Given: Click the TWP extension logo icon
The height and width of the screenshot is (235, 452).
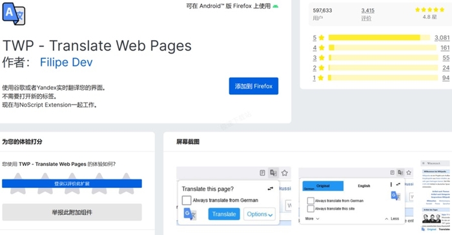Looking at the screenshot, I should point(14,14).
